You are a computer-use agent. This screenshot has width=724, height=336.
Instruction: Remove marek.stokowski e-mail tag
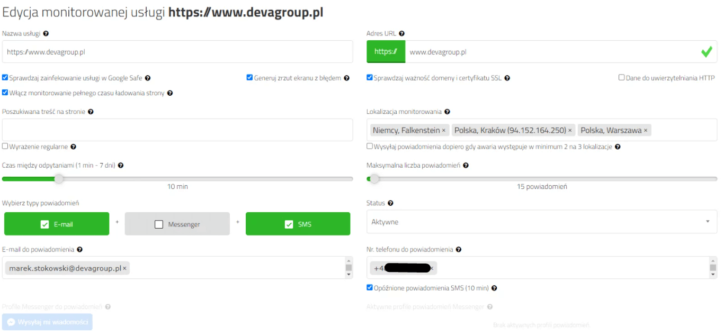click(x=124, y=268)
